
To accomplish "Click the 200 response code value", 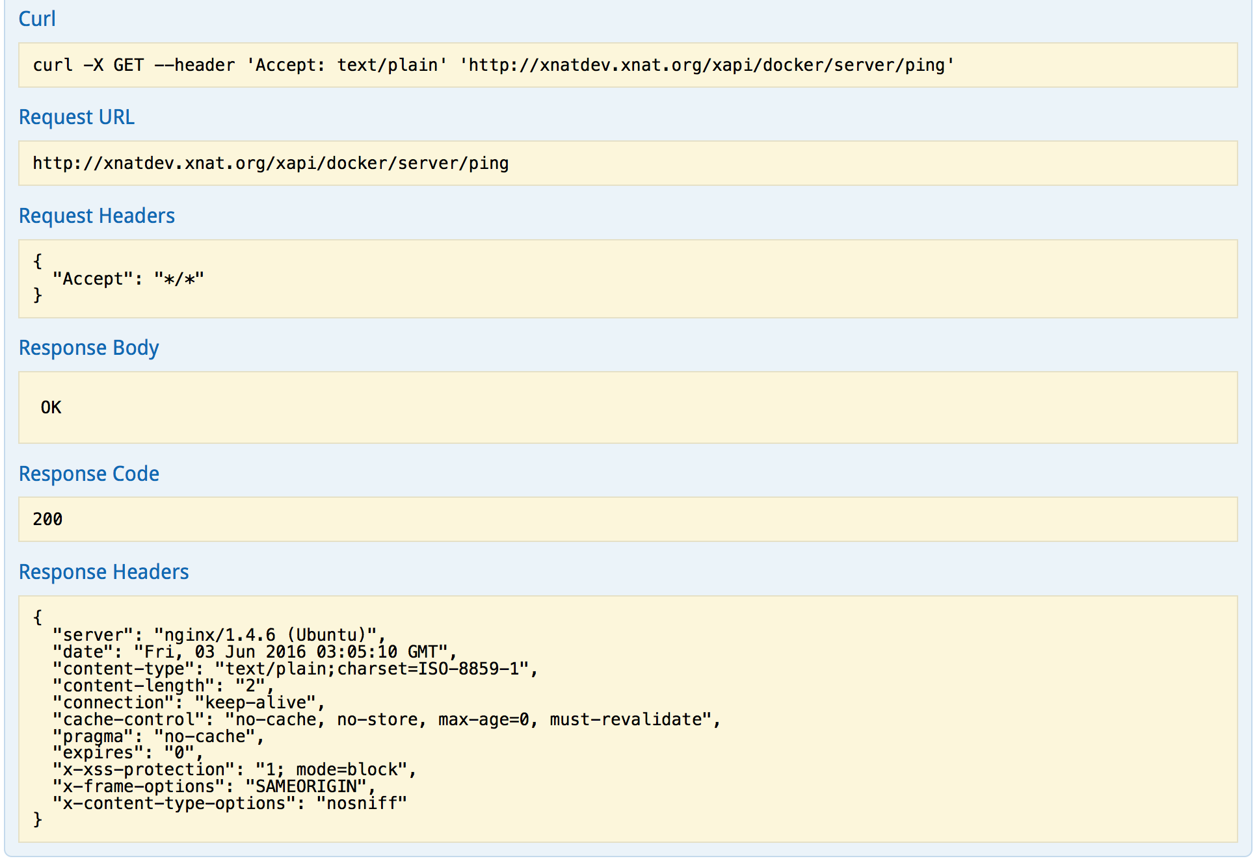I will point(47,519).
